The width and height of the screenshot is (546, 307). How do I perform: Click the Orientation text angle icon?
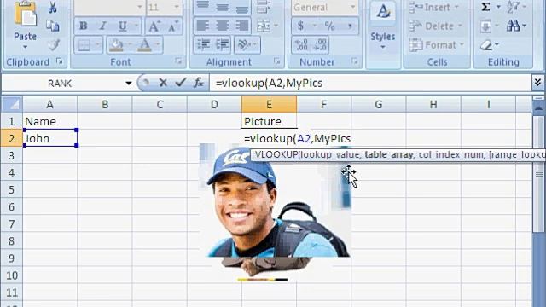pyautogui.click(x=243, y=44)
